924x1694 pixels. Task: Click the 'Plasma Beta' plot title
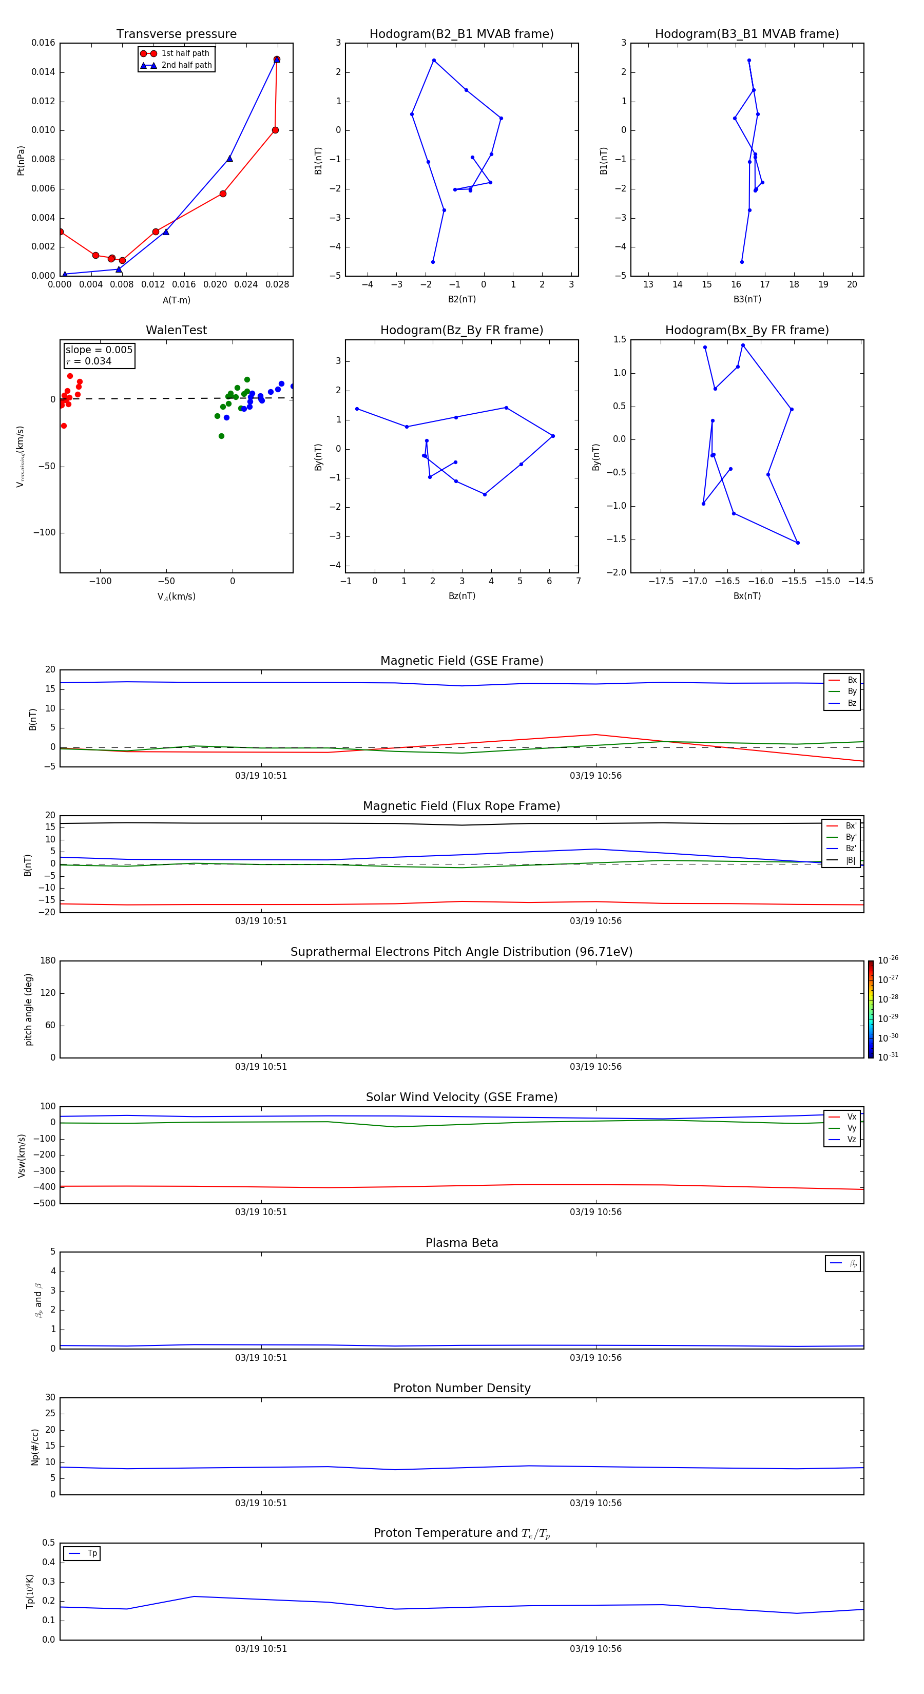(461, 1243)
